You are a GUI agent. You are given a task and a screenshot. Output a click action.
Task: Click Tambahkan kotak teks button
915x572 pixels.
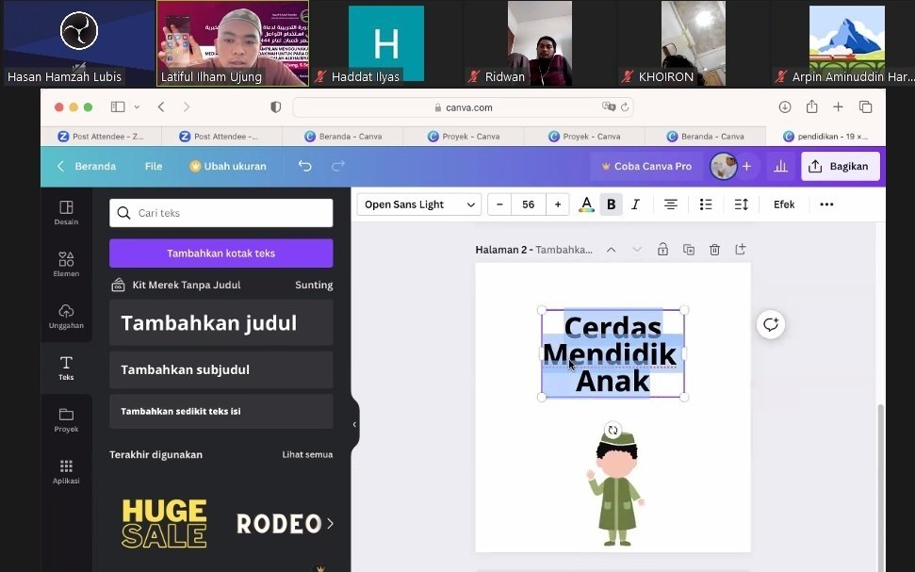click(221, 253)
